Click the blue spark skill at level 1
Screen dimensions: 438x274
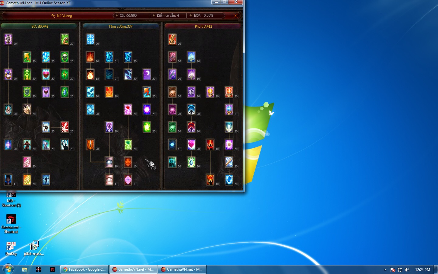coord(172,145)
